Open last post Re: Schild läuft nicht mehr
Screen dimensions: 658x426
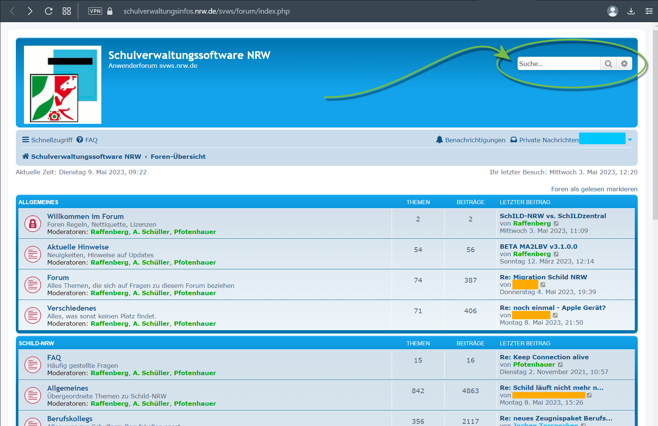pyautogui.click(x=552, y=388)
